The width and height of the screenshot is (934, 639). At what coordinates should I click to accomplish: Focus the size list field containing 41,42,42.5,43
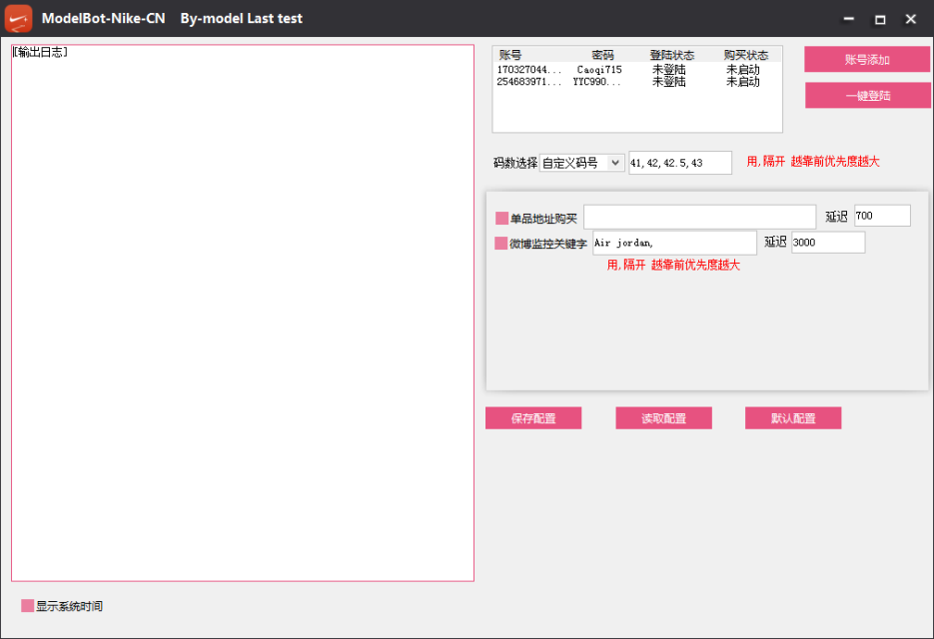[679, 163]
